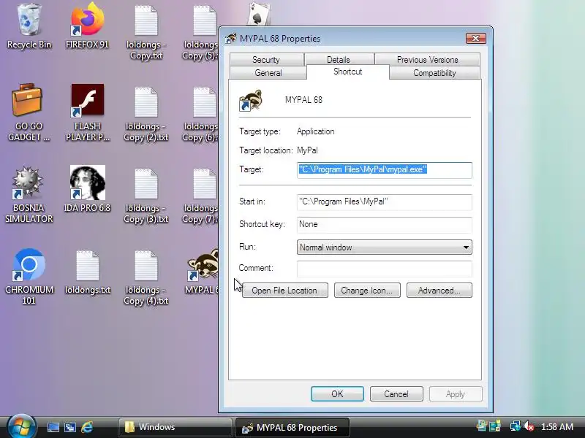Select the Shortcut tab
The height and width of the screenshot is (438, 585).
pos(348,72)
